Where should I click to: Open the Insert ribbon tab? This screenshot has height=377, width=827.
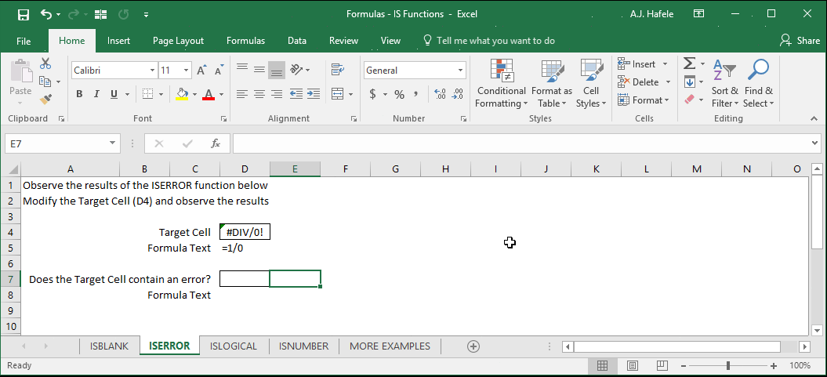[x=118, y=41]
